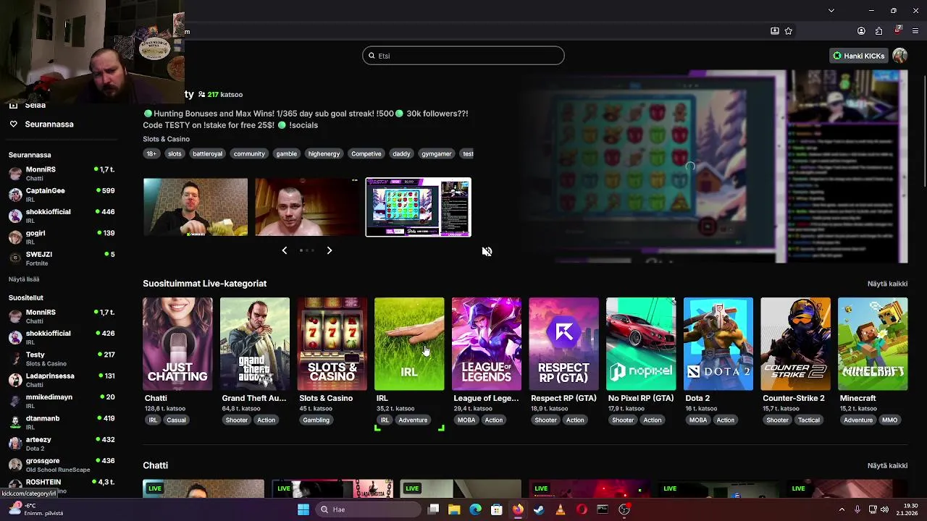
Task: Go to next featured stream arrow
Action: pos(330,250)
